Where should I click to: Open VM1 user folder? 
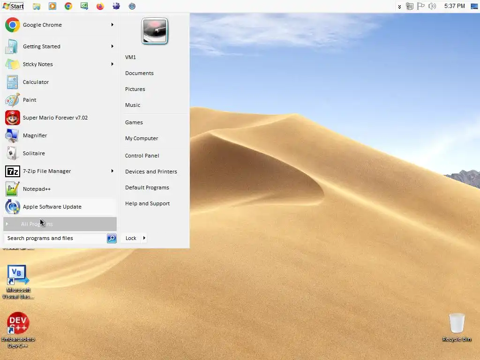130,57
